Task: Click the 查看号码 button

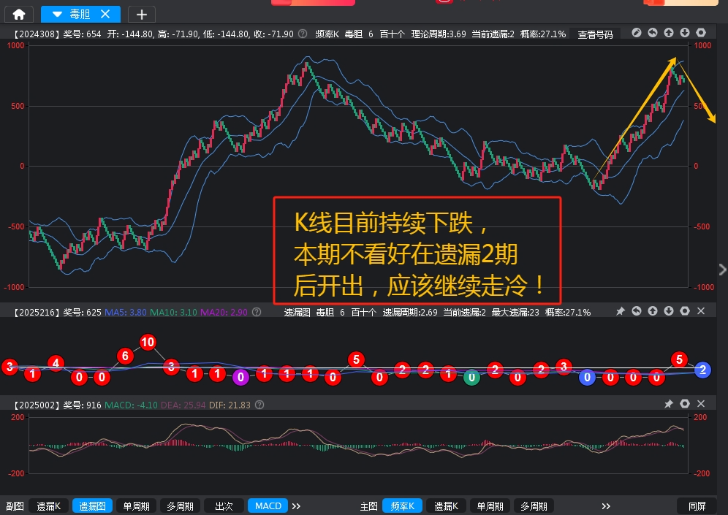Action: tap(595, 34)
